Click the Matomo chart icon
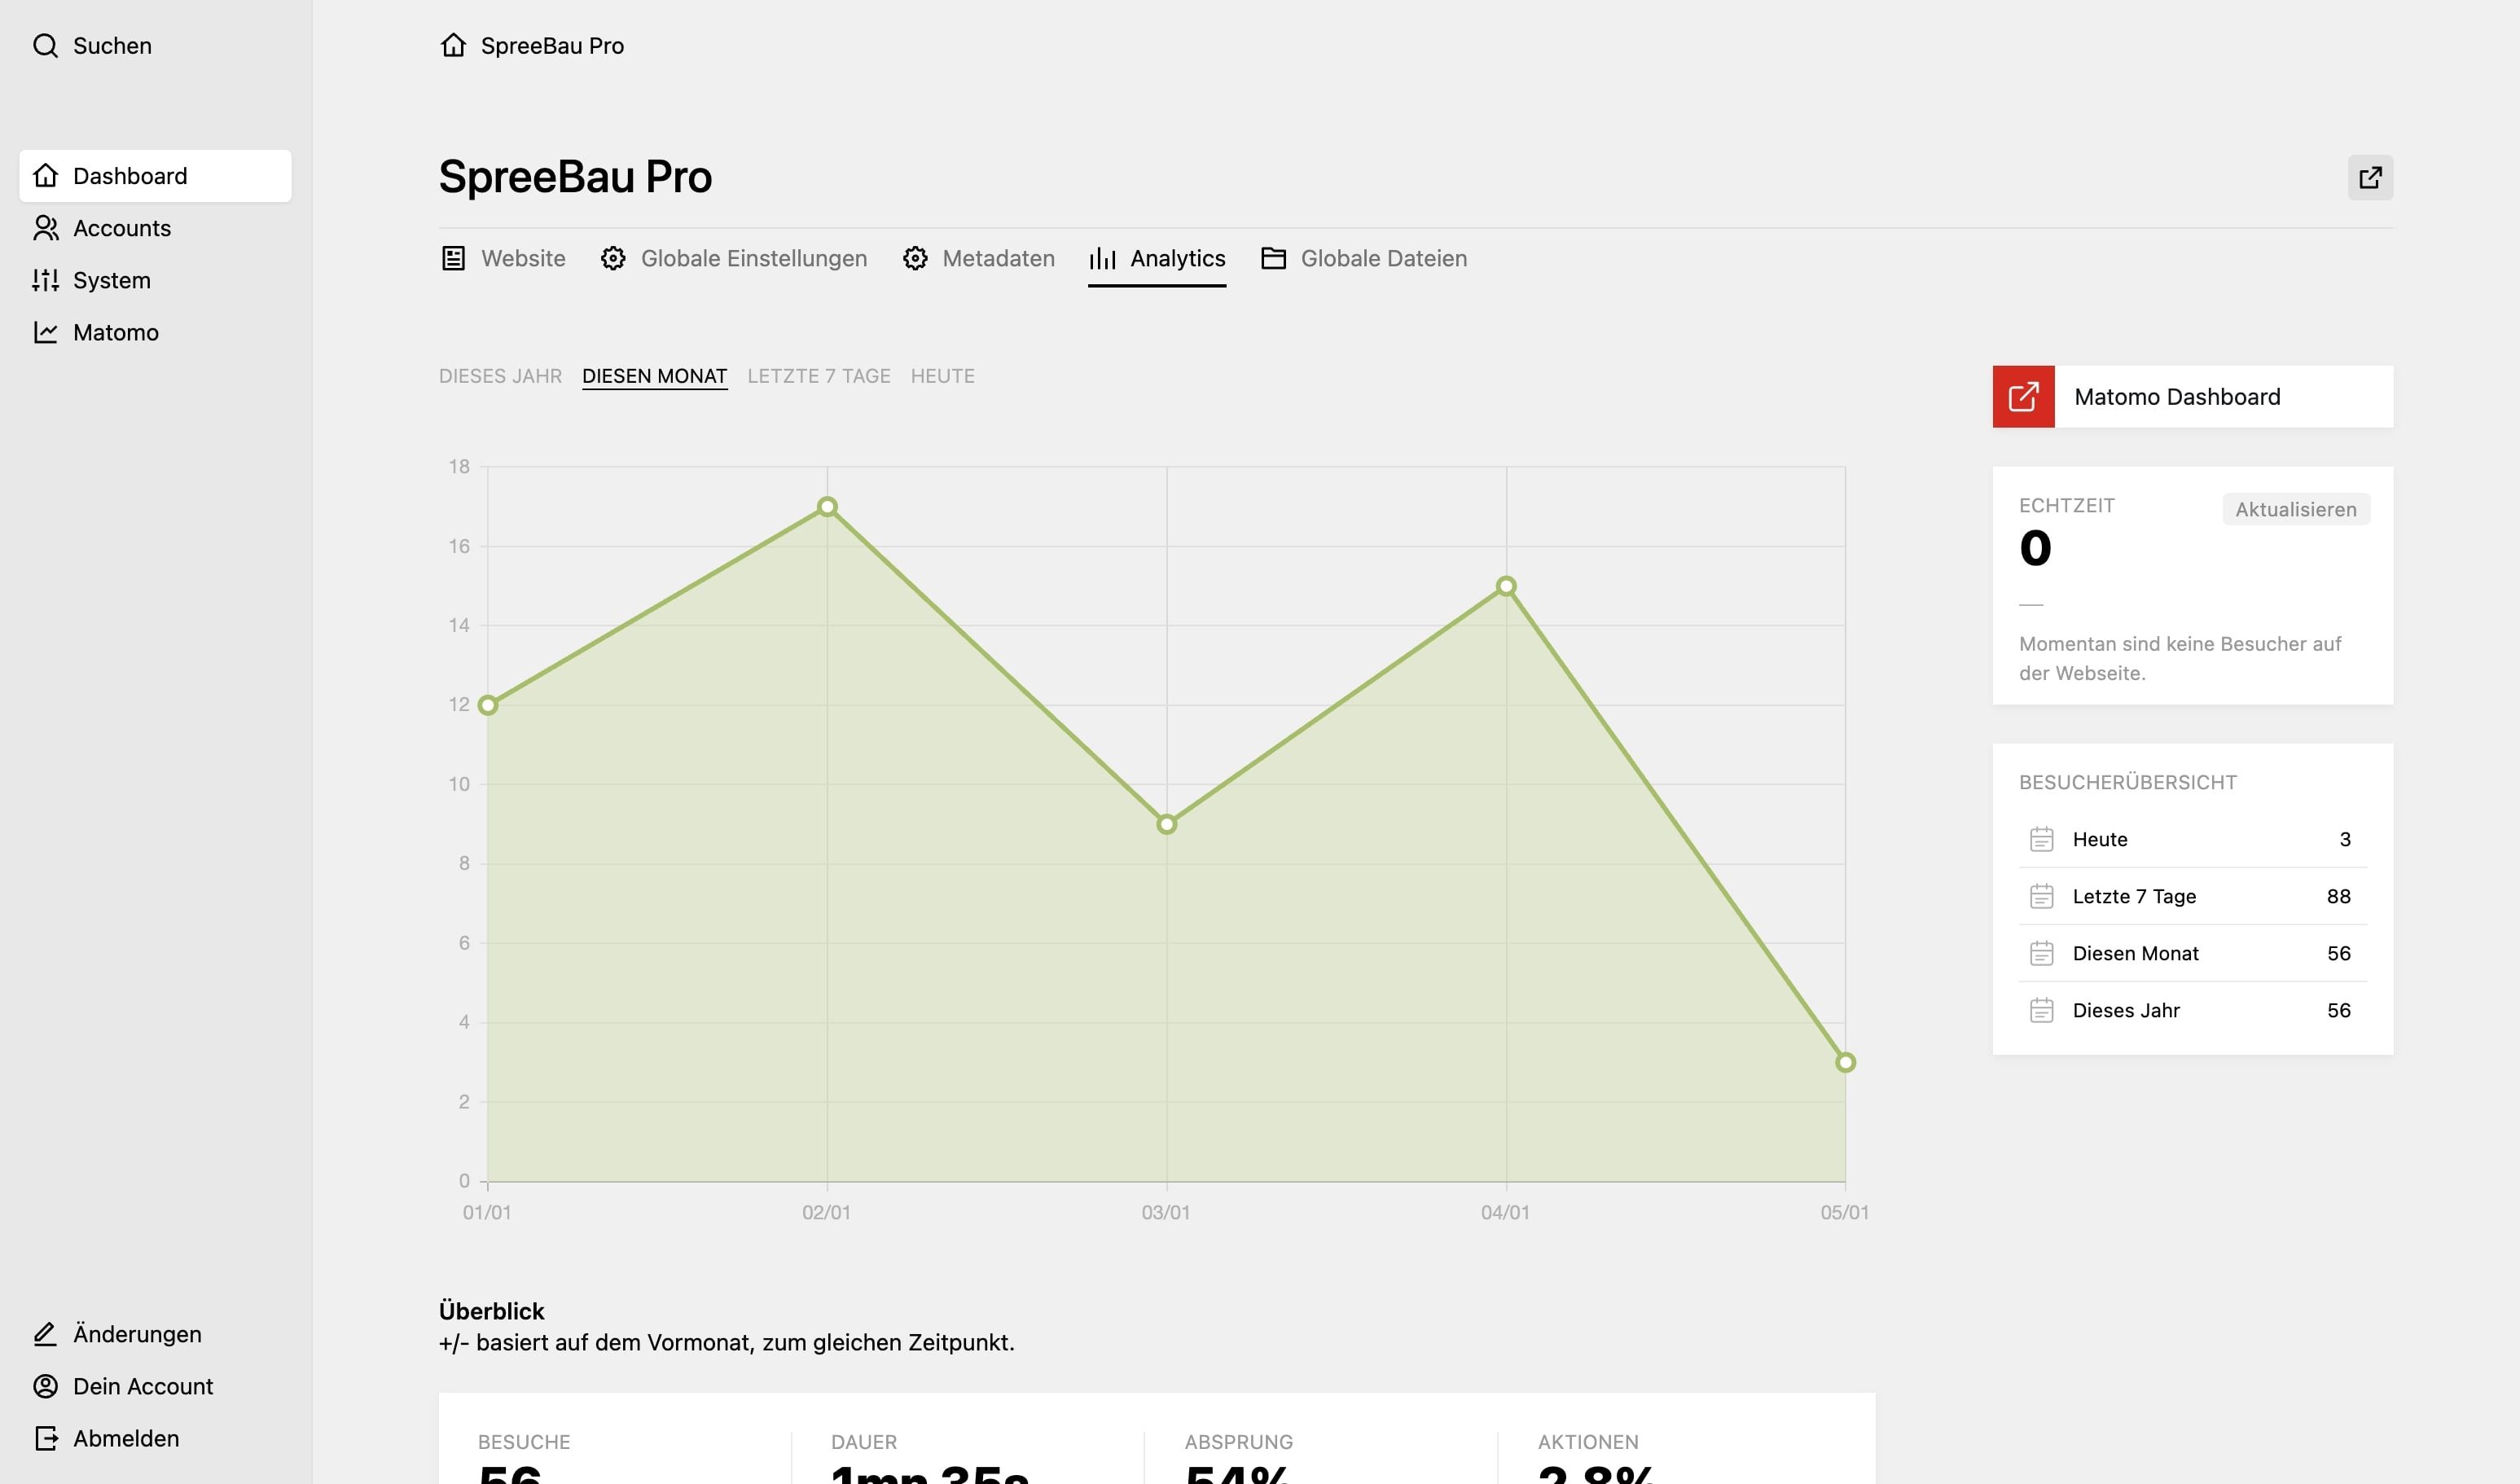The width and height of the screenshot is (2520, 1484). tap(45, 332)
